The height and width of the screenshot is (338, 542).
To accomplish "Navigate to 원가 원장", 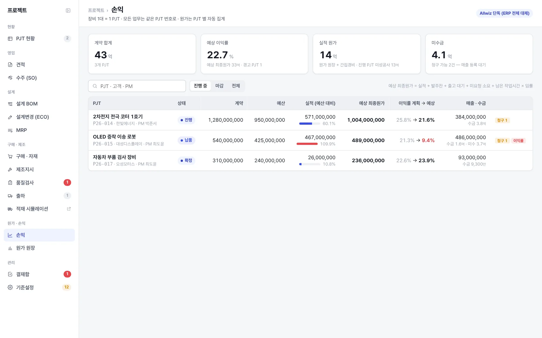I will click(39, 248).
